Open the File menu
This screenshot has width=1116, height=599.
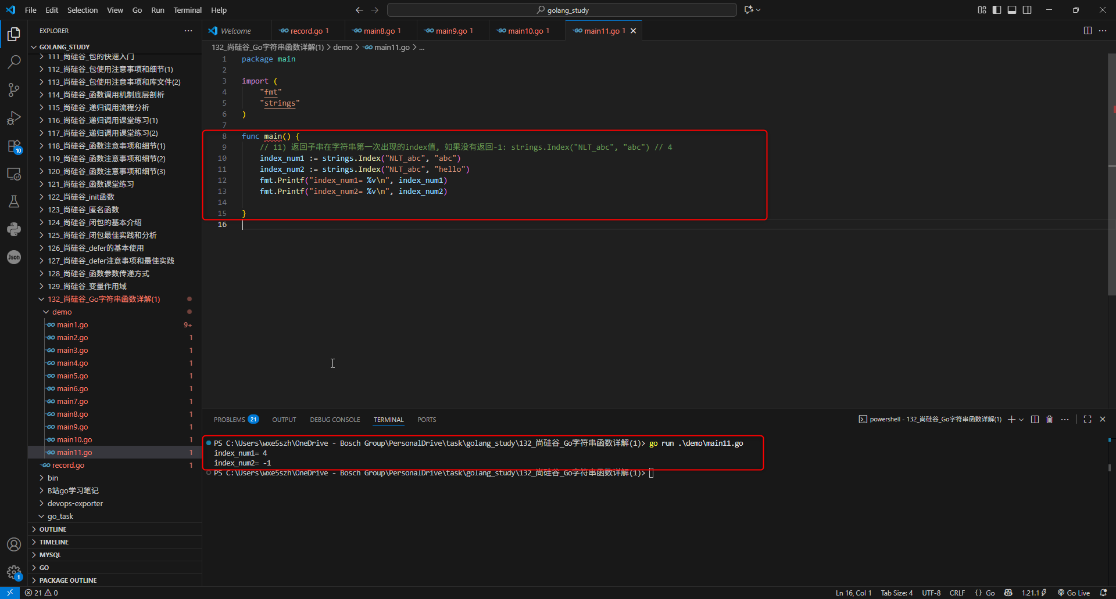tap(31, 10)
